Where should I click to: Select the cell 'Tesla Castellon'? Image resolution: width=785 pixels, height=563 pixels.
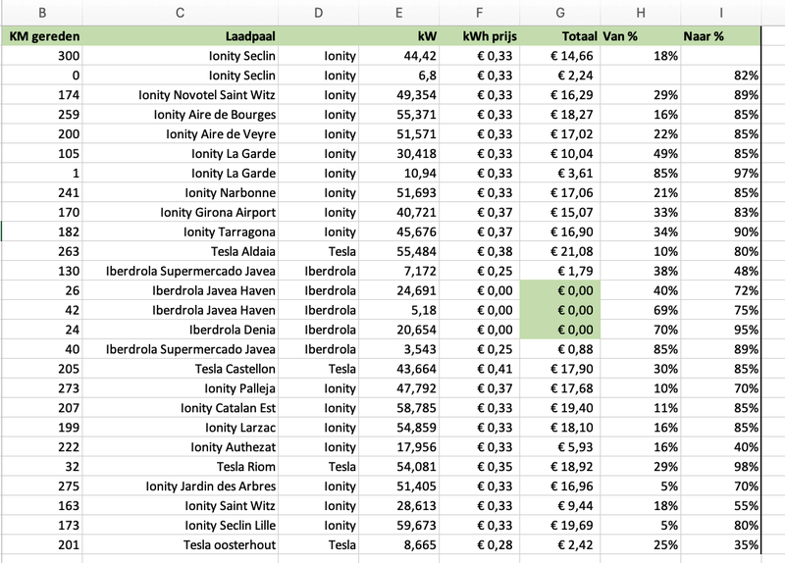tap(181, 369)
